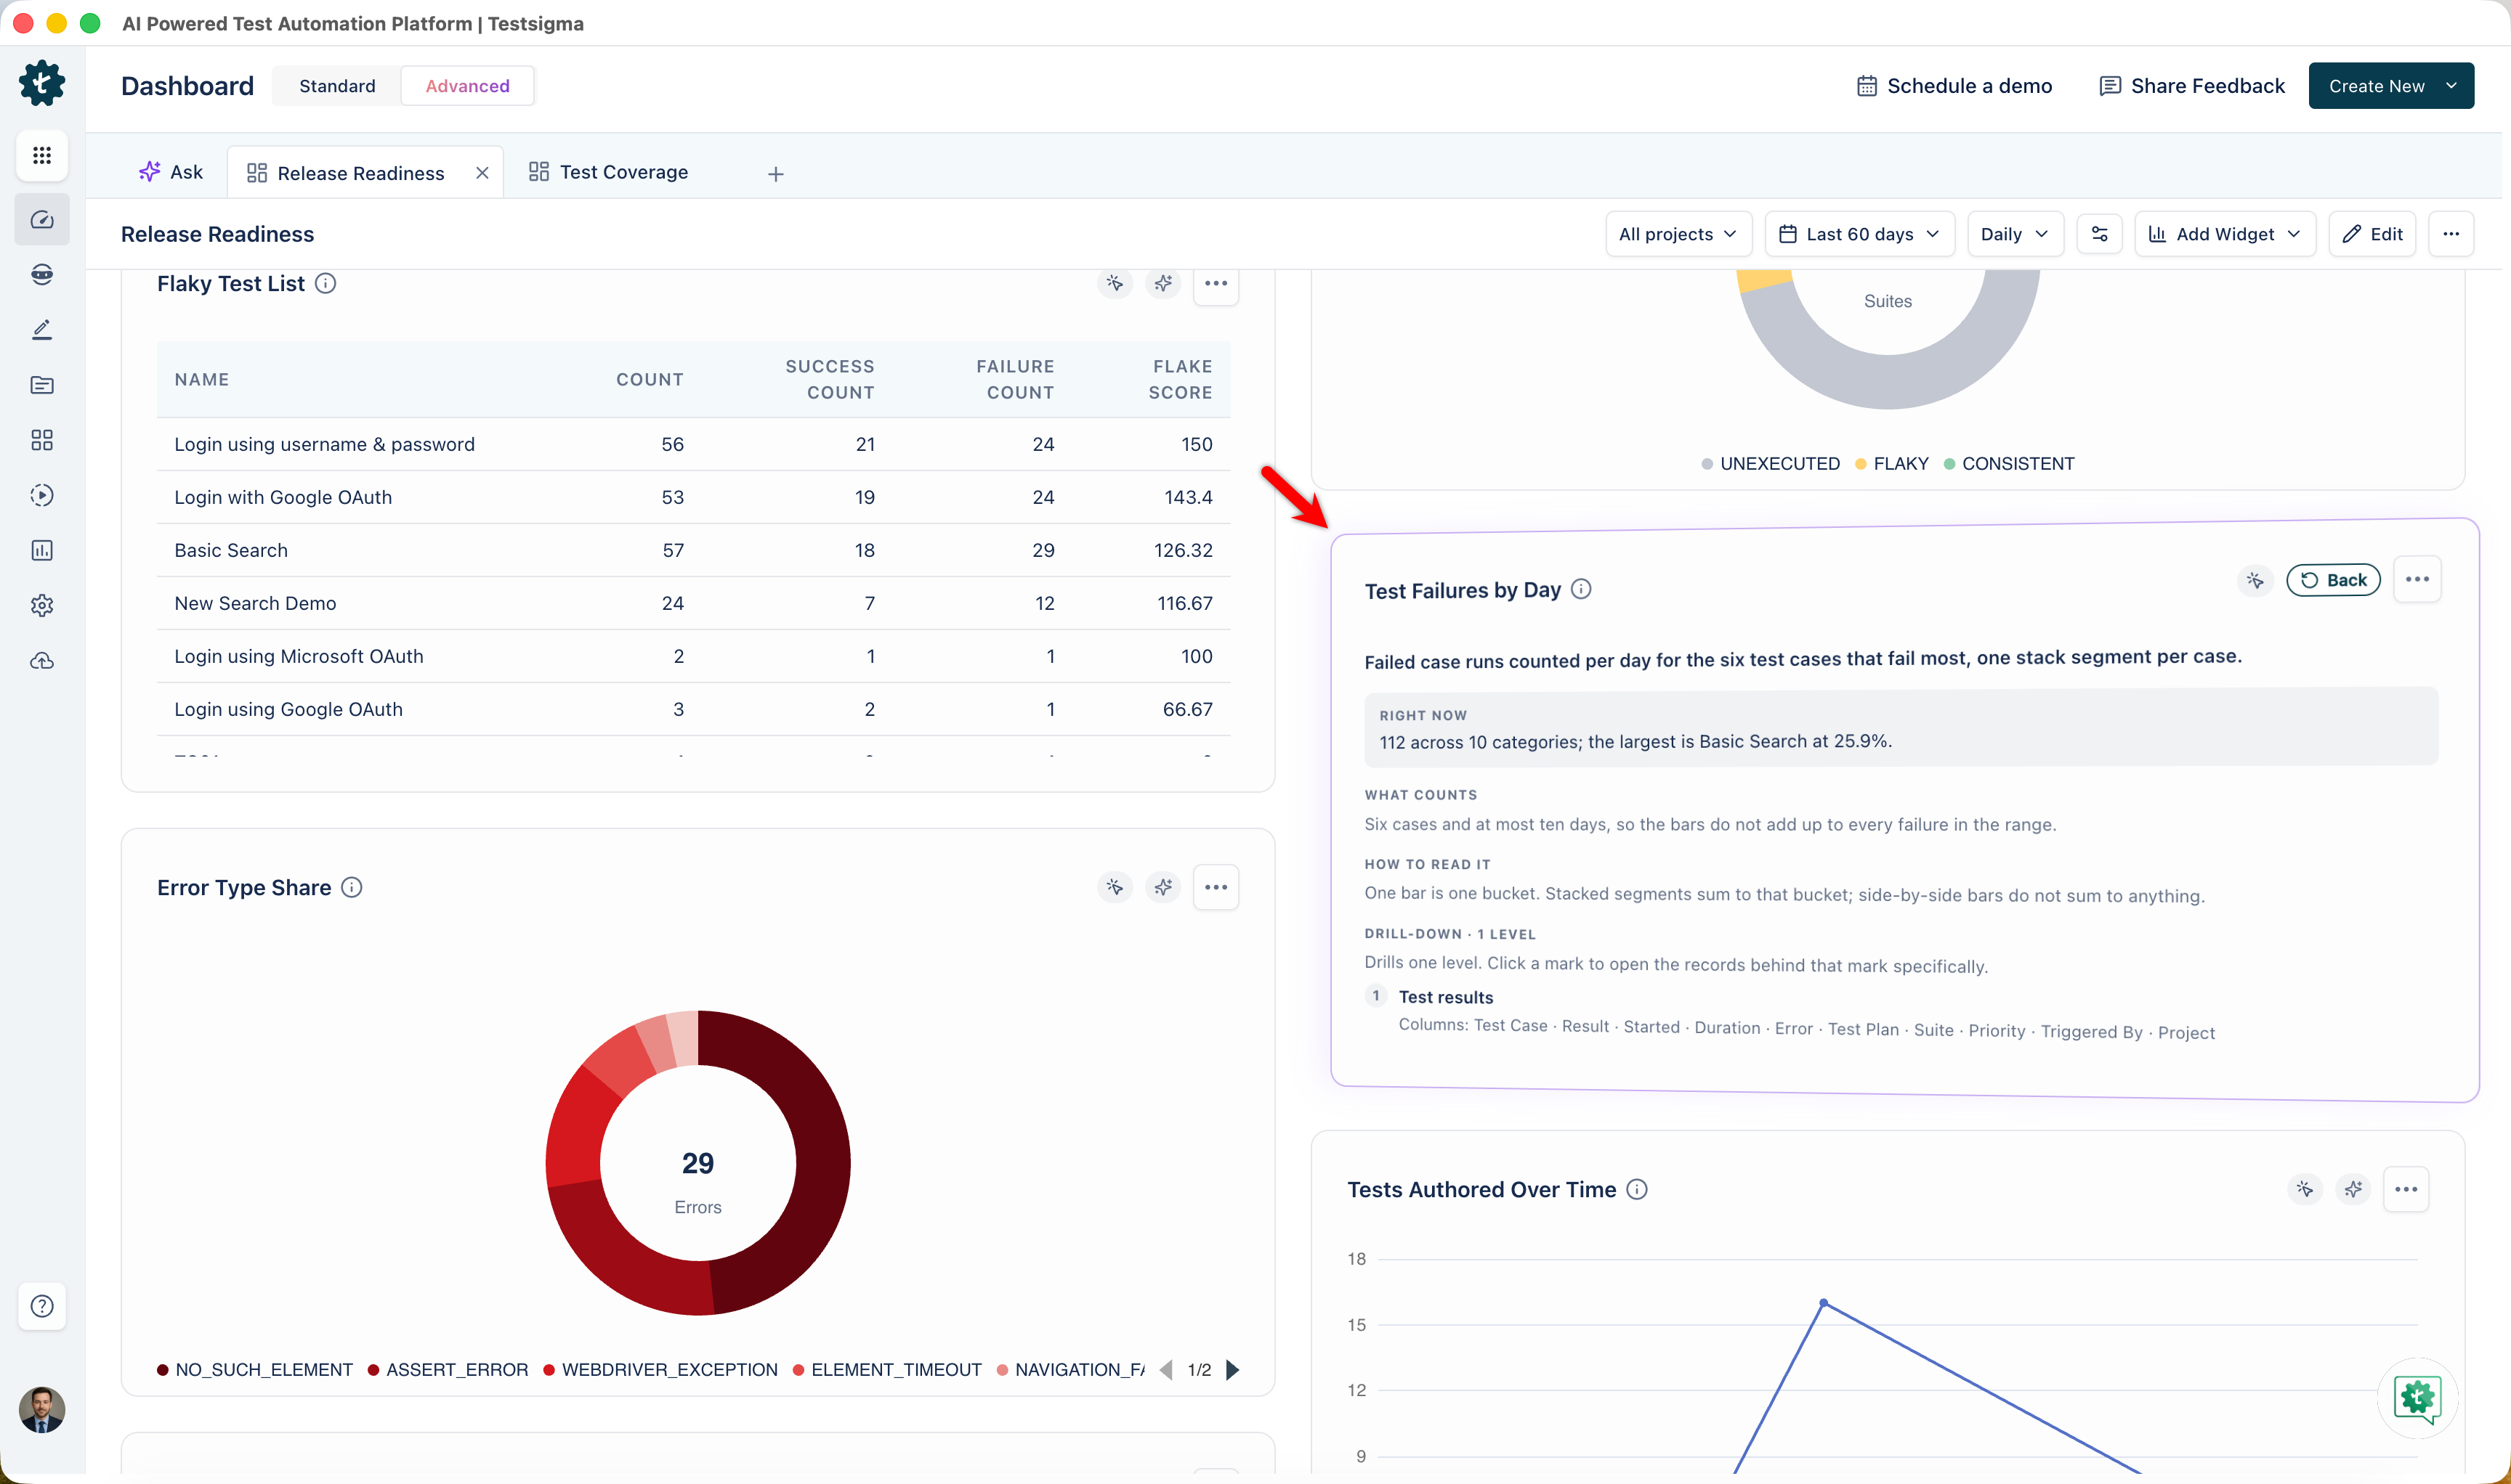This screenshot has width=2511, height=1484.
Task: Open the Dashboard gauge icon in sidebar
Action: (x=42, y=219)
